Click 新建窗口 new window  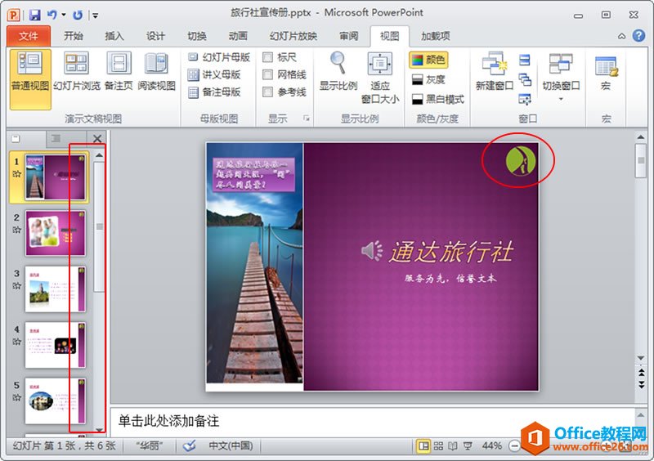495,72
